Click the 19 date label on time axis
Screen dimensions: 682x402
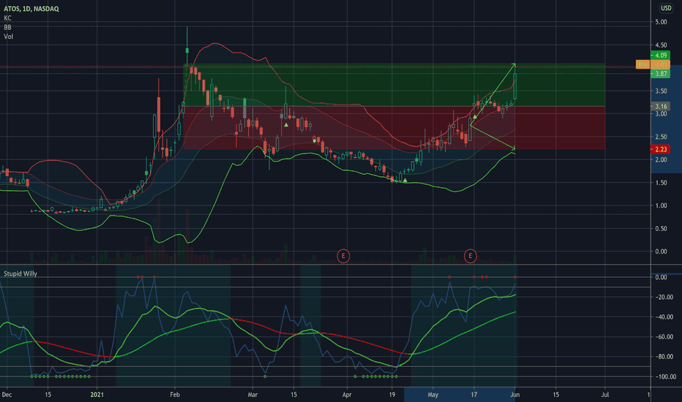pos(392,395)
